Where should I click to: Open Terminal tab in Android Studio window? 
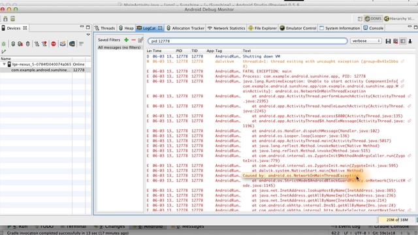pyautogui.click(x=73, y=227)
